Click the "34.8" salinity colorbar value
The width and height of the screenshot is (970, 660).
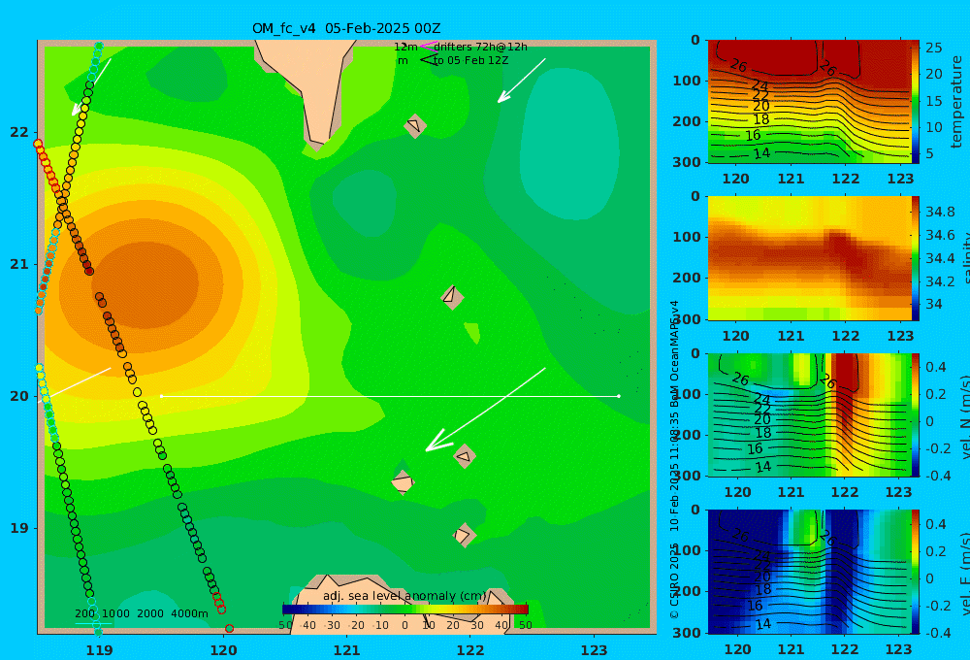click(x=940, y=212)
